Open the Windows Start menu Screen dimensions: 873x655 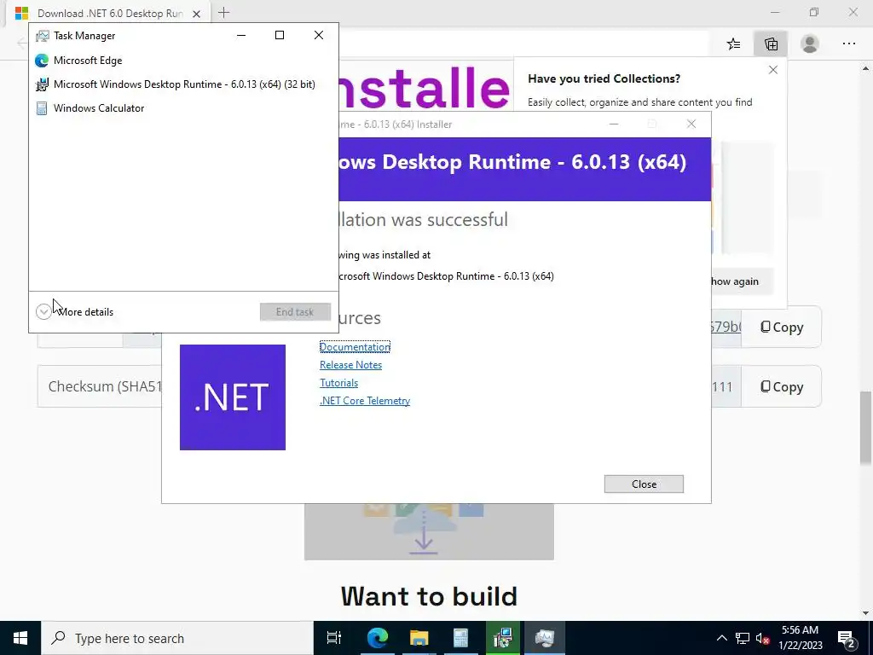pyautogui.click(x=20, y=638)
